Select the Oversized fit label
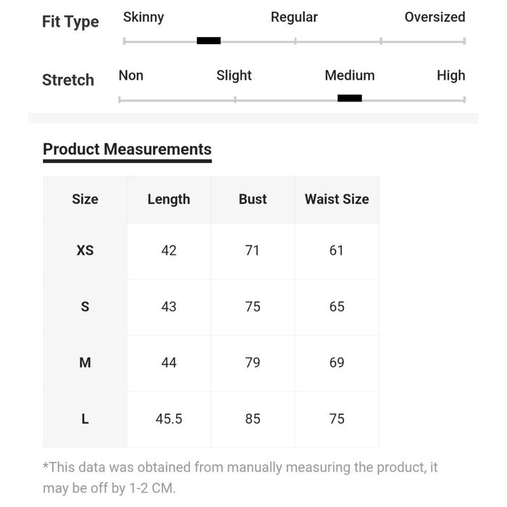 [x=435, y=17]
